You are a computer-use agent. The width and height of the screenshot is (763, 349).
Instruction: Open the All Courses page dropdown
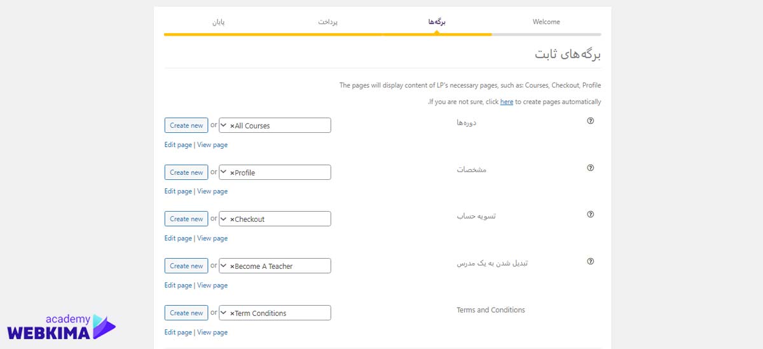tap(275, 125)
